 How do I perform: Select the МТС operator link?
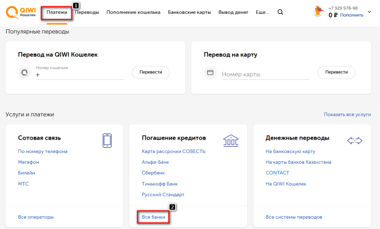coord(23,184)
